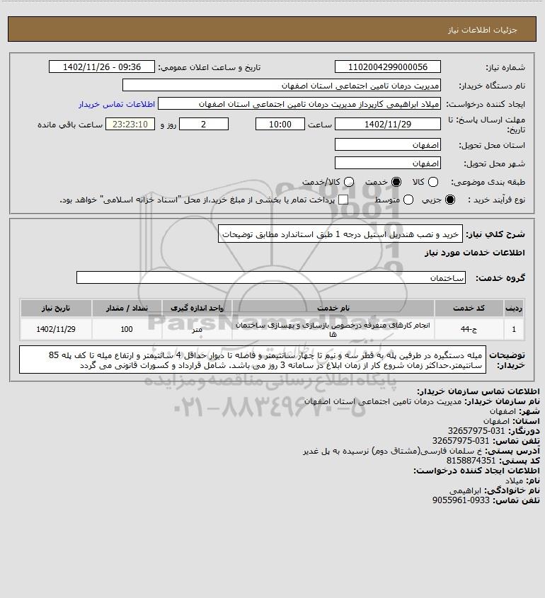This screenshot has height=598, width=545.
Task: Click the phone number after تلفن تماس 32657975-031
Action: point(460,441)
